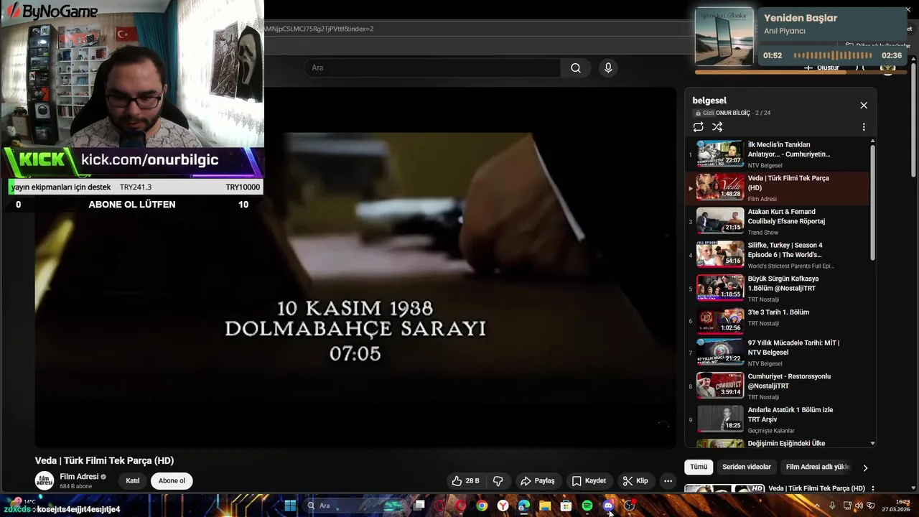The height and width of the screenshot is (517, 919).
Task: Select the Seriden videolar chip
Action: [x=747, y=467]
